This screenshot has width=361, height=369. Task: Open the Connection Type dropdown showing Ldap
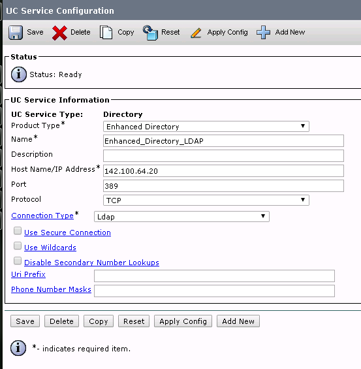pyautogui.click(x=181, y=217)
